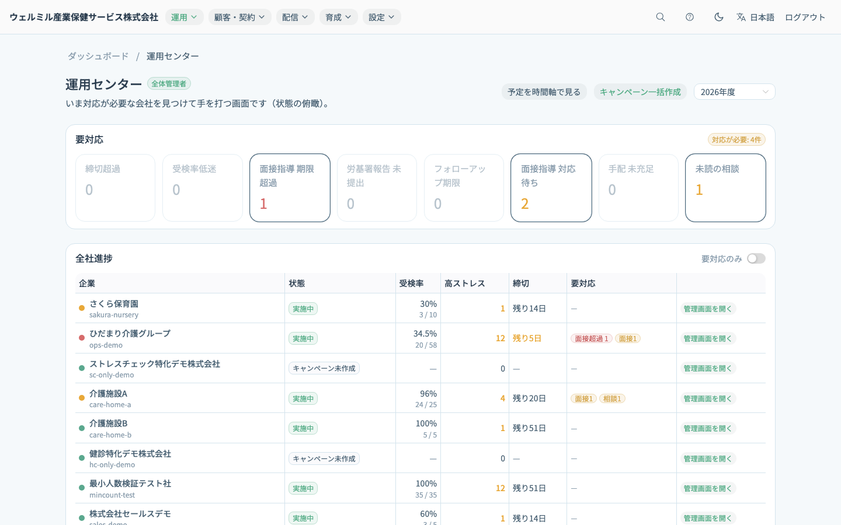Click the 相談1 tag
841x525 pixels.
[612, 398]
